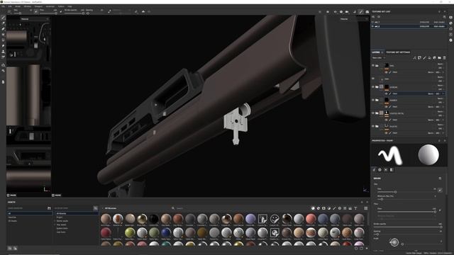Select Project in the Assets library list

pyautogui.click(x=60, y=217)
